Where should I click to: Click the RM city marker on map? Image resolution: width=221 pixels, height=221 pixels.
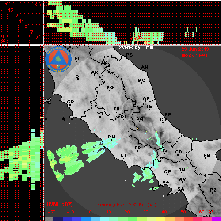click(112, 140)
